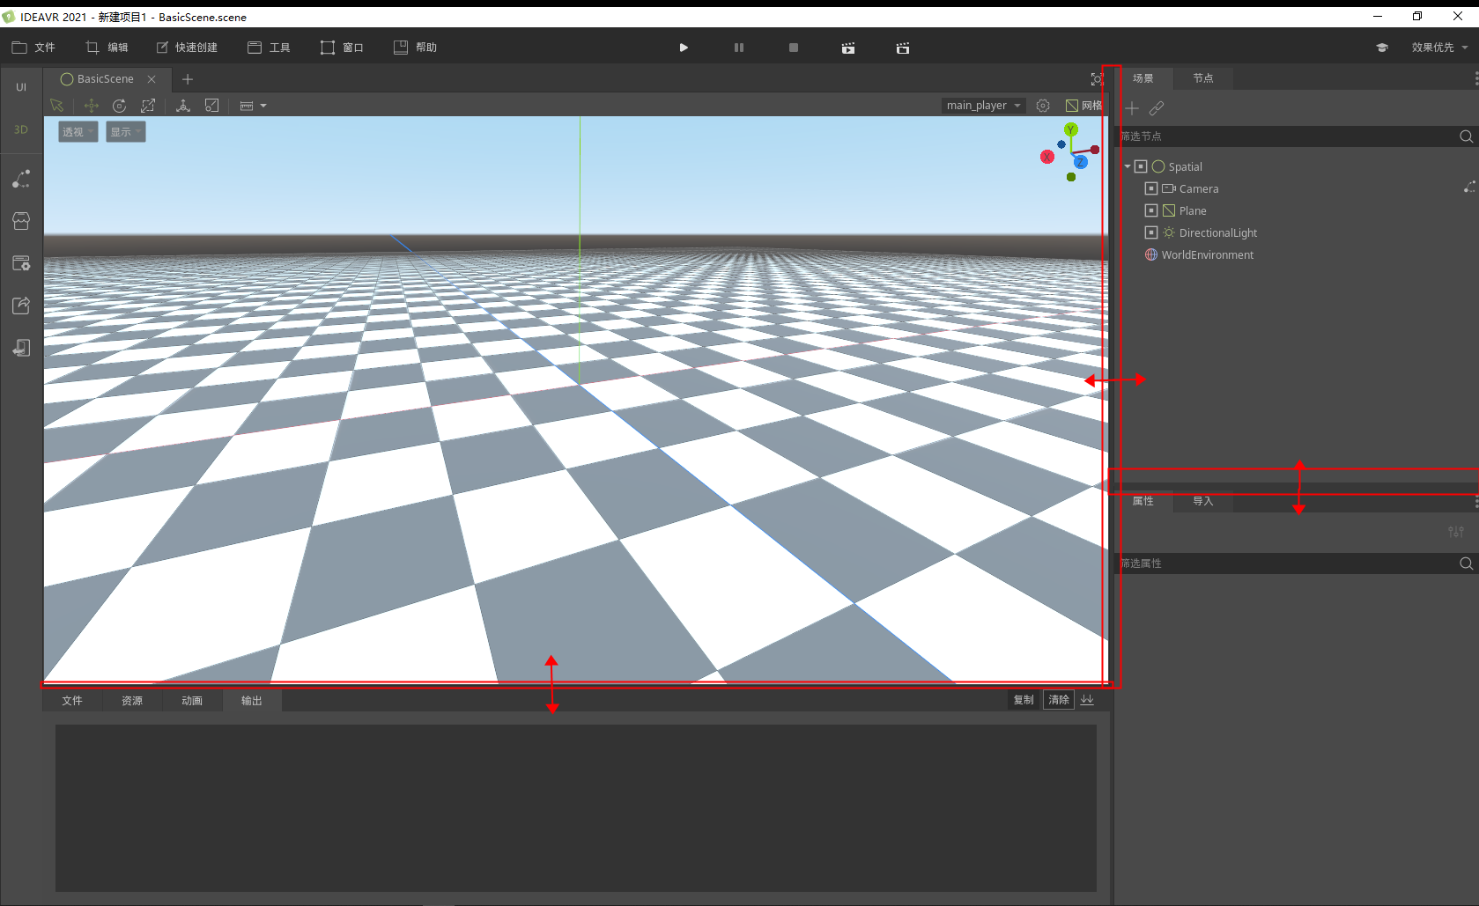Select the DirectionalLight node
Viewport: 1479px width, 906px height.
(x=1218, y=232)
